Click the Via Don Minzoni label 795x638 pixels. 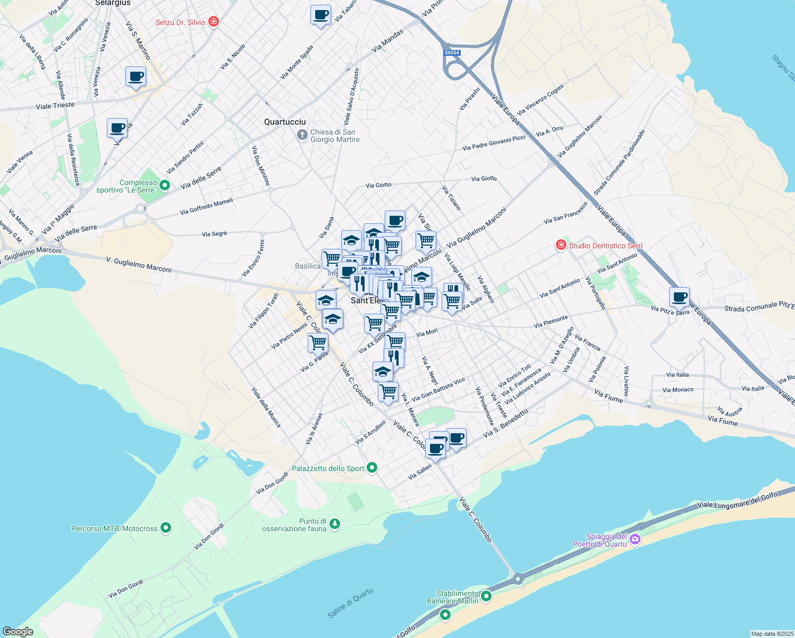(261, 165)
